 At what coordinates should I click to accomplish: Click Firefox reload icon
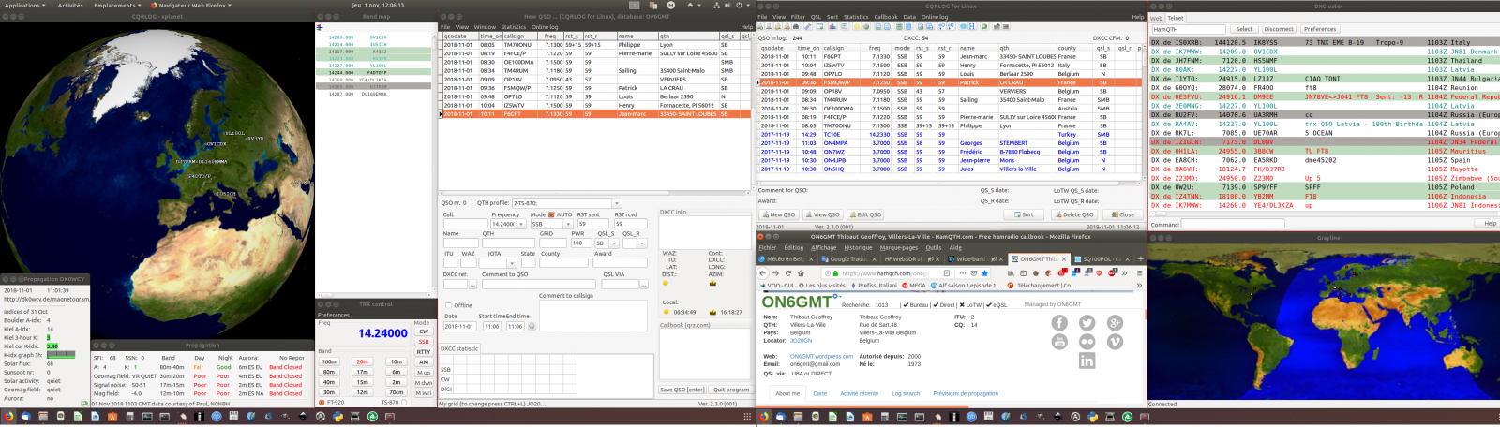(x=788, y=273)
